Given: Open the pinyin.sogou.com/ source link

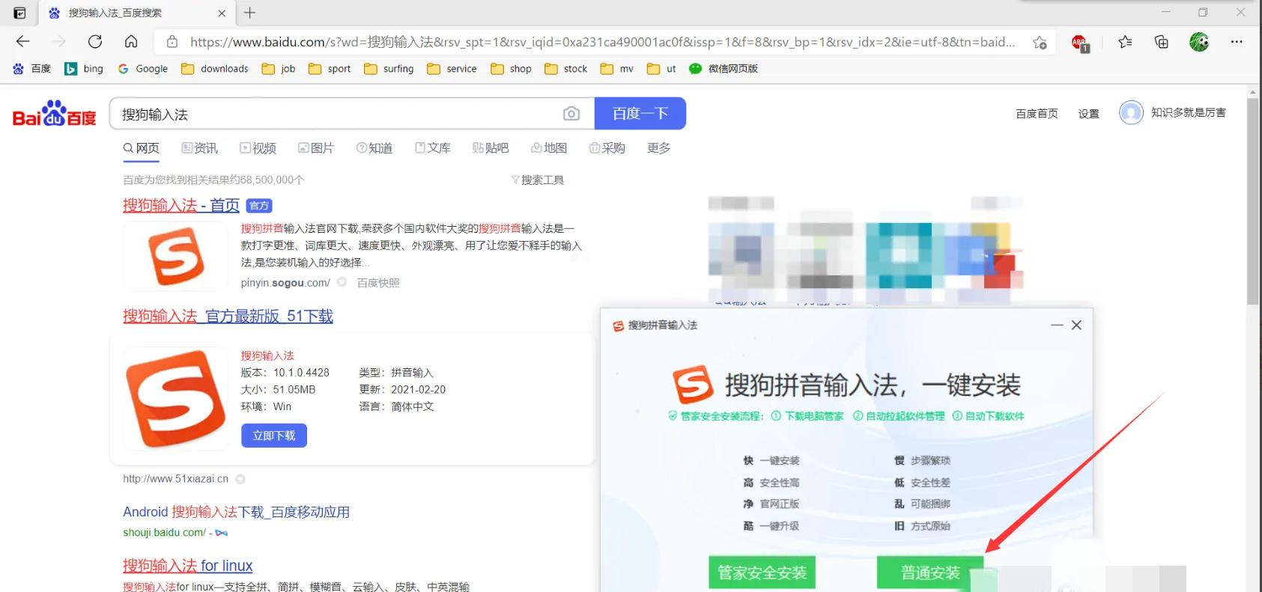Looking at the screenshot, I should [285, 283].
